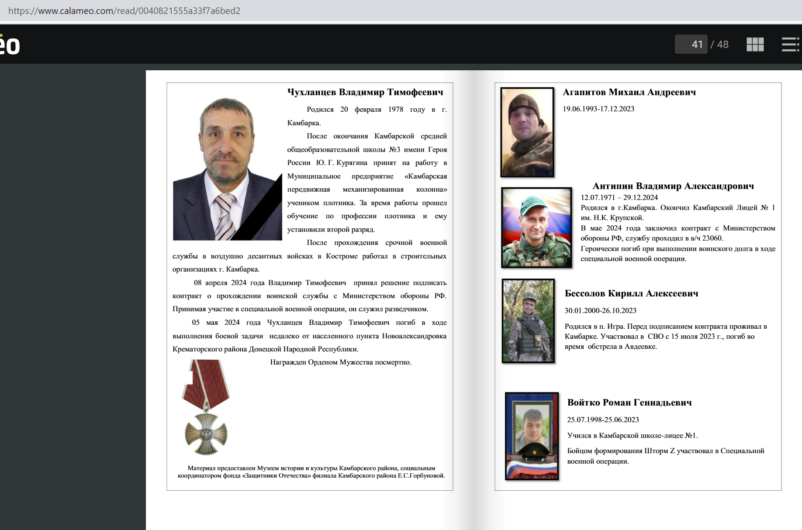Screen dimensions: 802x530
Task: Click the photo of Антипин Владимир Александрович
Action: pos(536,227)
